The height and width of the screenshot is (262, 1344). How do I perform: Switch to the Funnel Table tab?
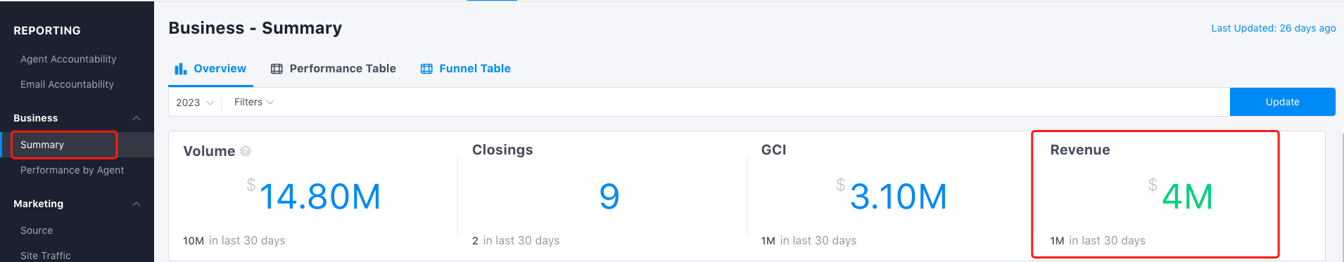(466, 69)
